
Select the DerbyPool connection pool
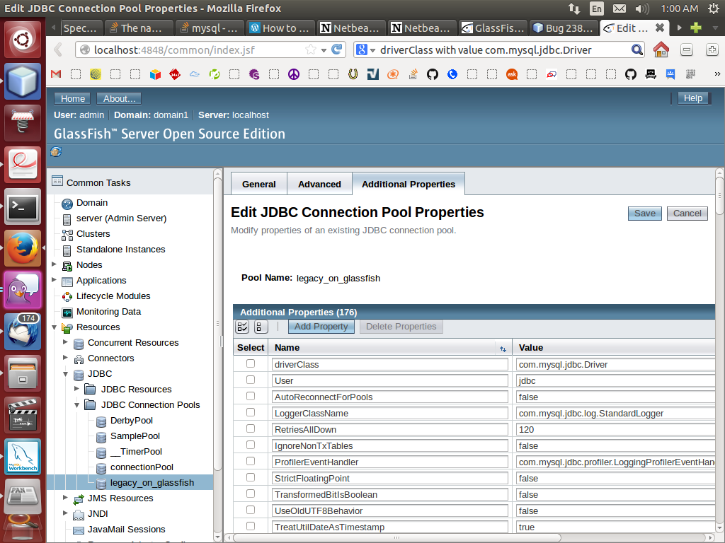point(131,421)
